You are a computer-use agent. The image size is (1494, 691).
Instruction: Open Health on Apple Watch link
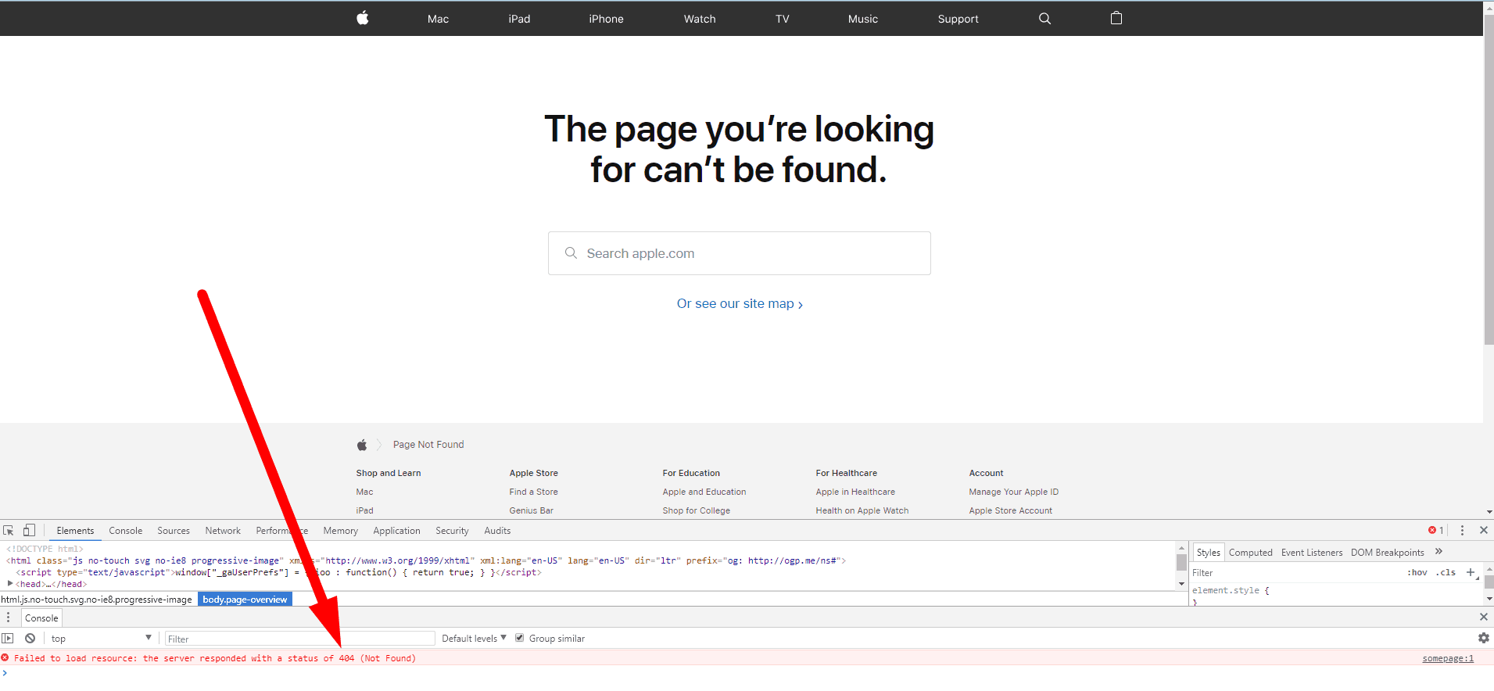(862, 510)
